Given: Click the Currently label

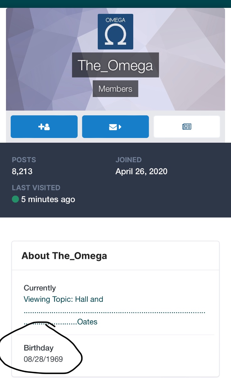Looking at the screenshot, I should (x=40, y=288).
